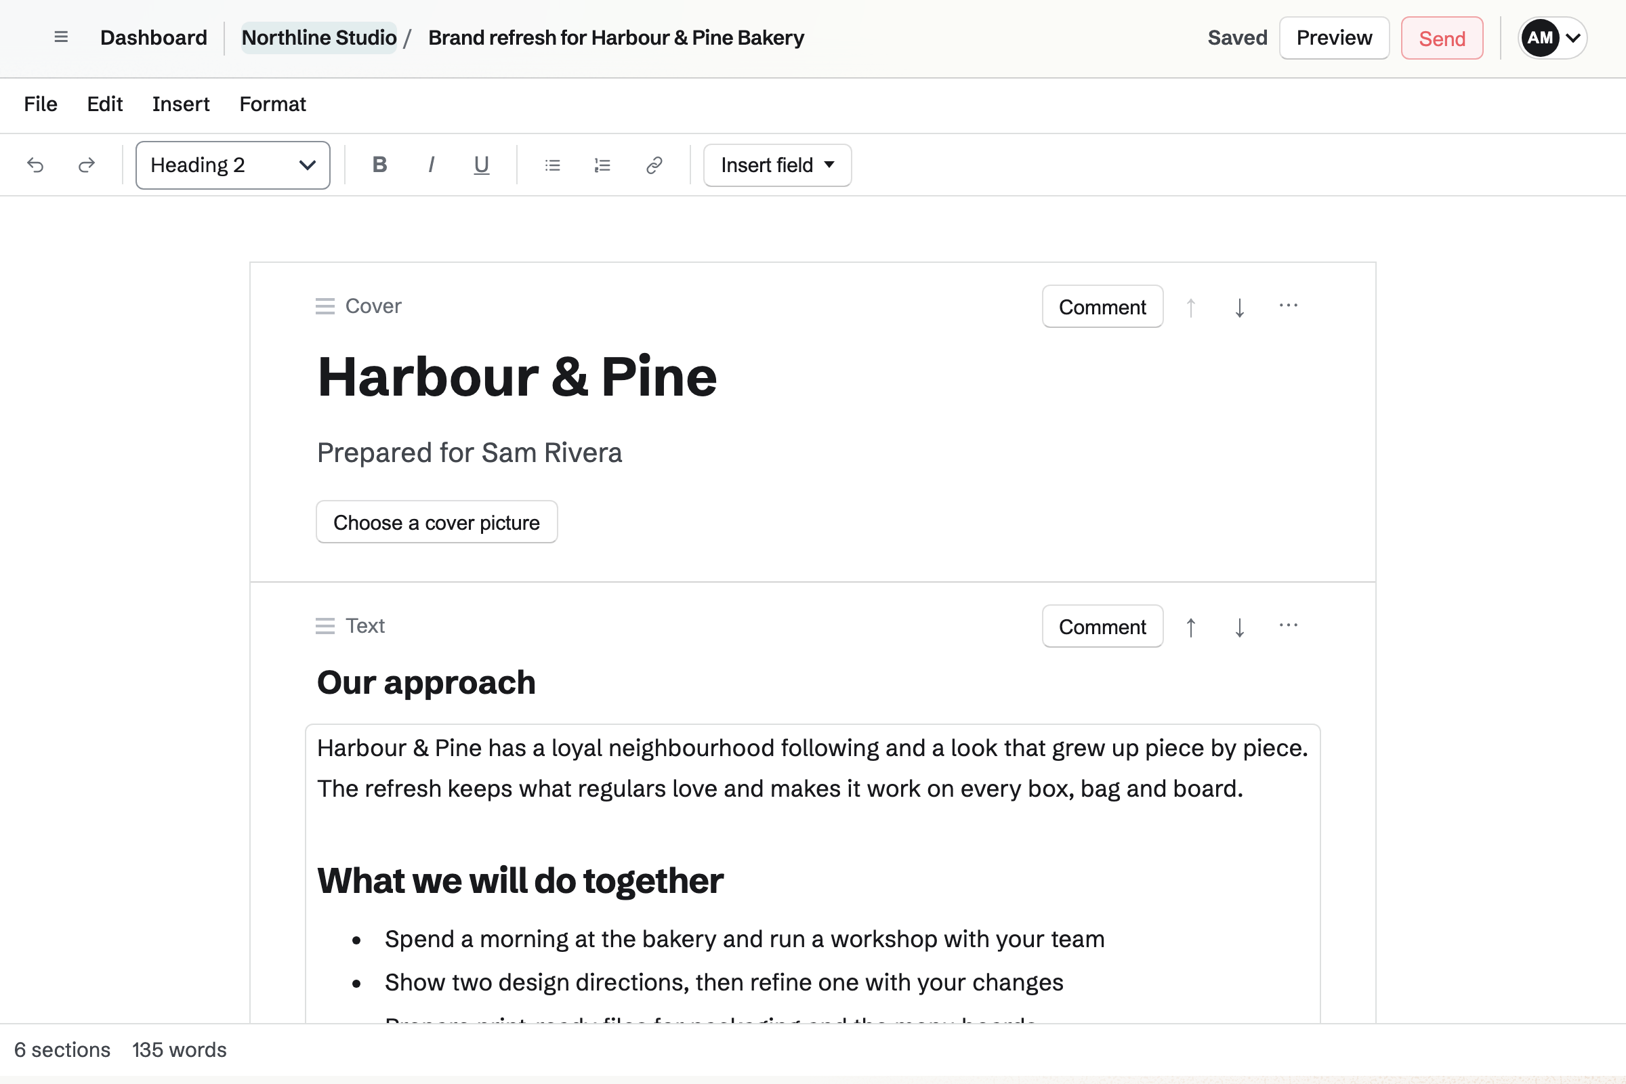Open more options for Text section
The height and width of the screenshot is (1084, 1626).
pos(1289,625)
